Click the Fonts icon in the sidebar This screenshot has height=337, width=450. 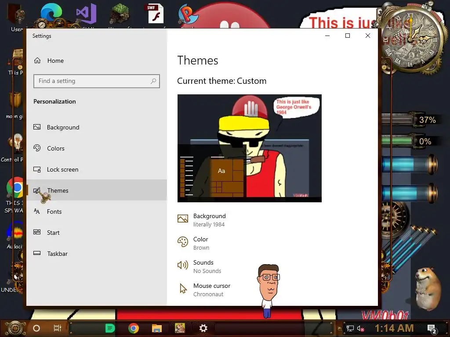point(37,211)
